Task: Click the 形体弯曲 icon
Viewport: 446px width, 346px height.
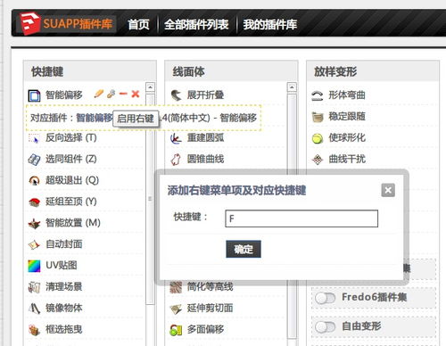Action: 318,95
